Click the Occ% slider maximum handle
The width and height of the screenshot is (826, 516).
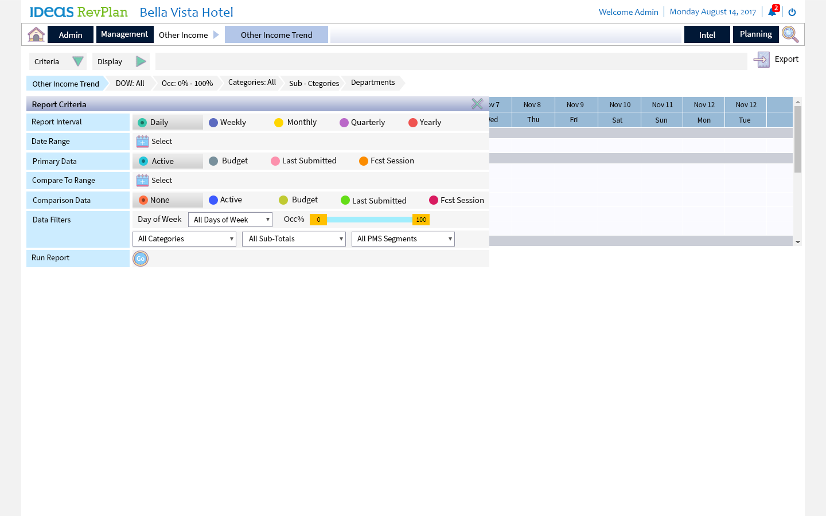421,220
